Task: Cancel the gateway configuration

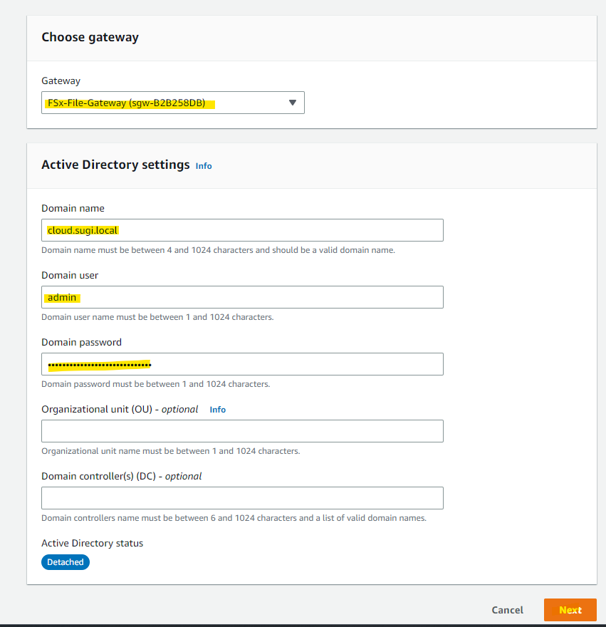Action: click(x=507, y=610)
